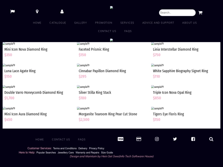Click the $850 price
223x167 pixels.
coord(157,98)
